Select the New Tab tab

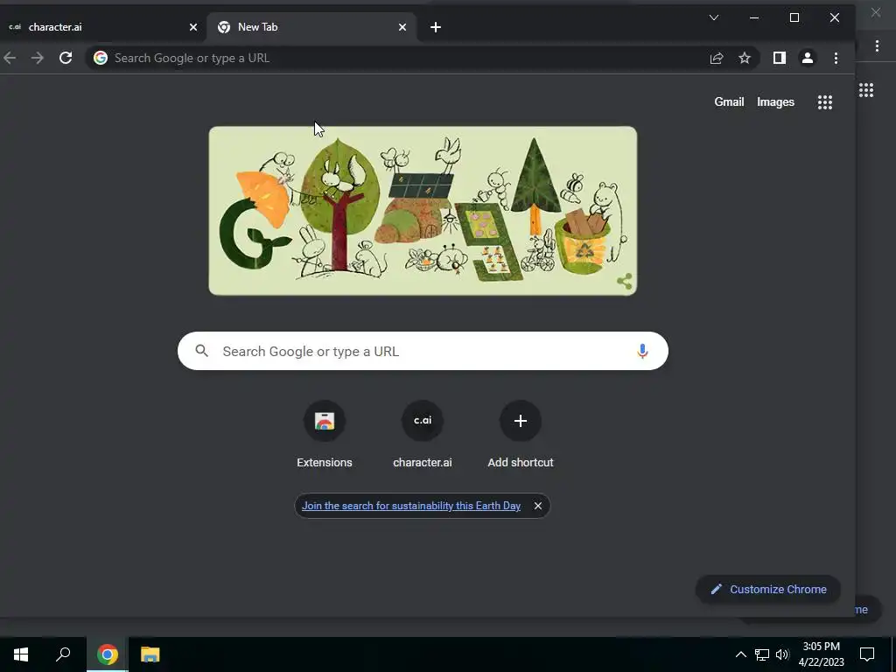[311, 27]
